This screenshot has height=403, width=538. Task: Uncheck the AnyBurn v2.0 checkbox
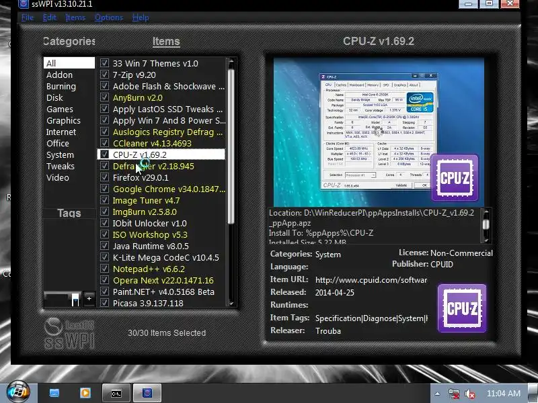click(x=104, y=97)
